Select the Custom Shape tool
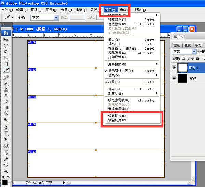Screen dimensions: 205x187 point(6,146)
